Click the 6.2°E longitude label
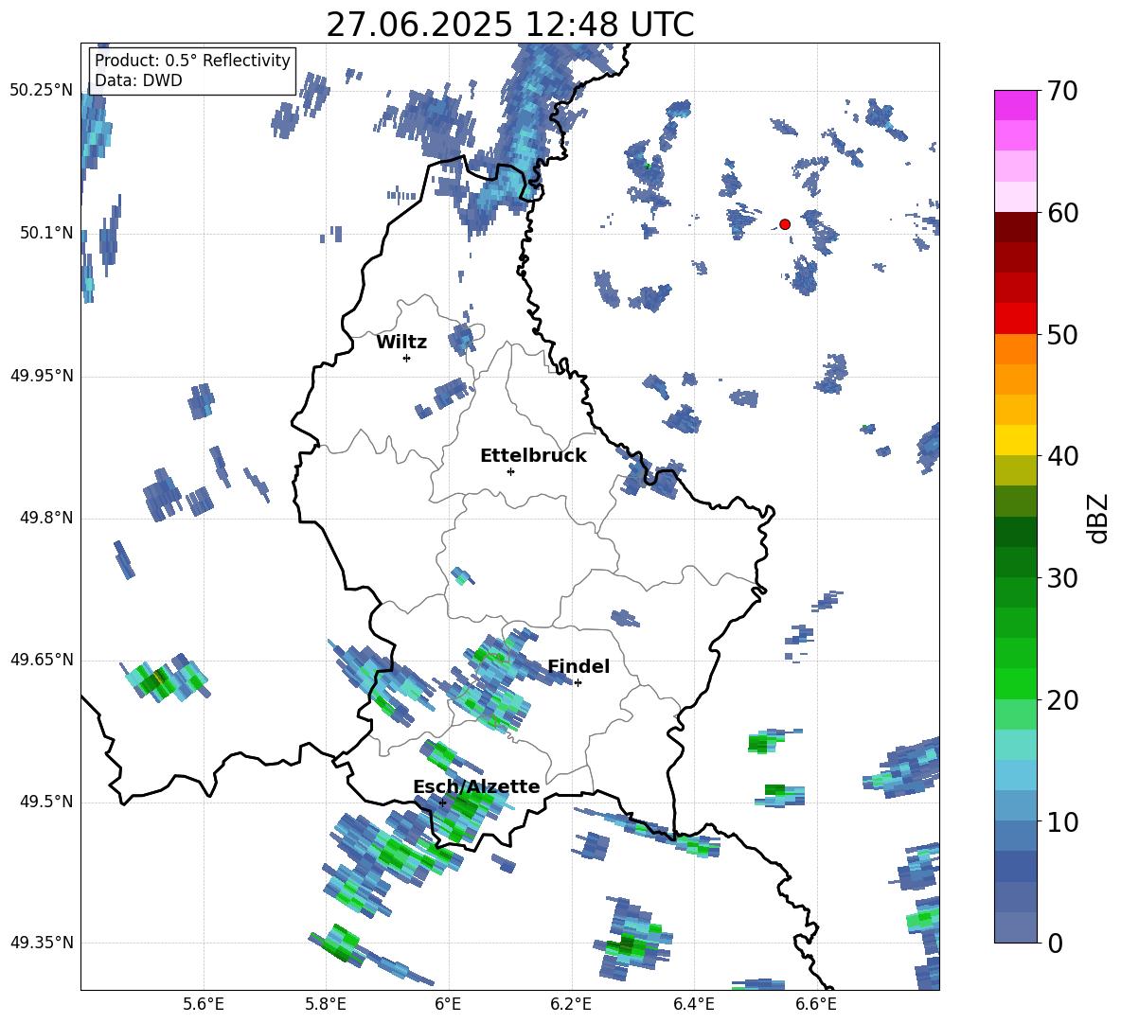Screen dimensions: 1121x1023 point(571,1004)
